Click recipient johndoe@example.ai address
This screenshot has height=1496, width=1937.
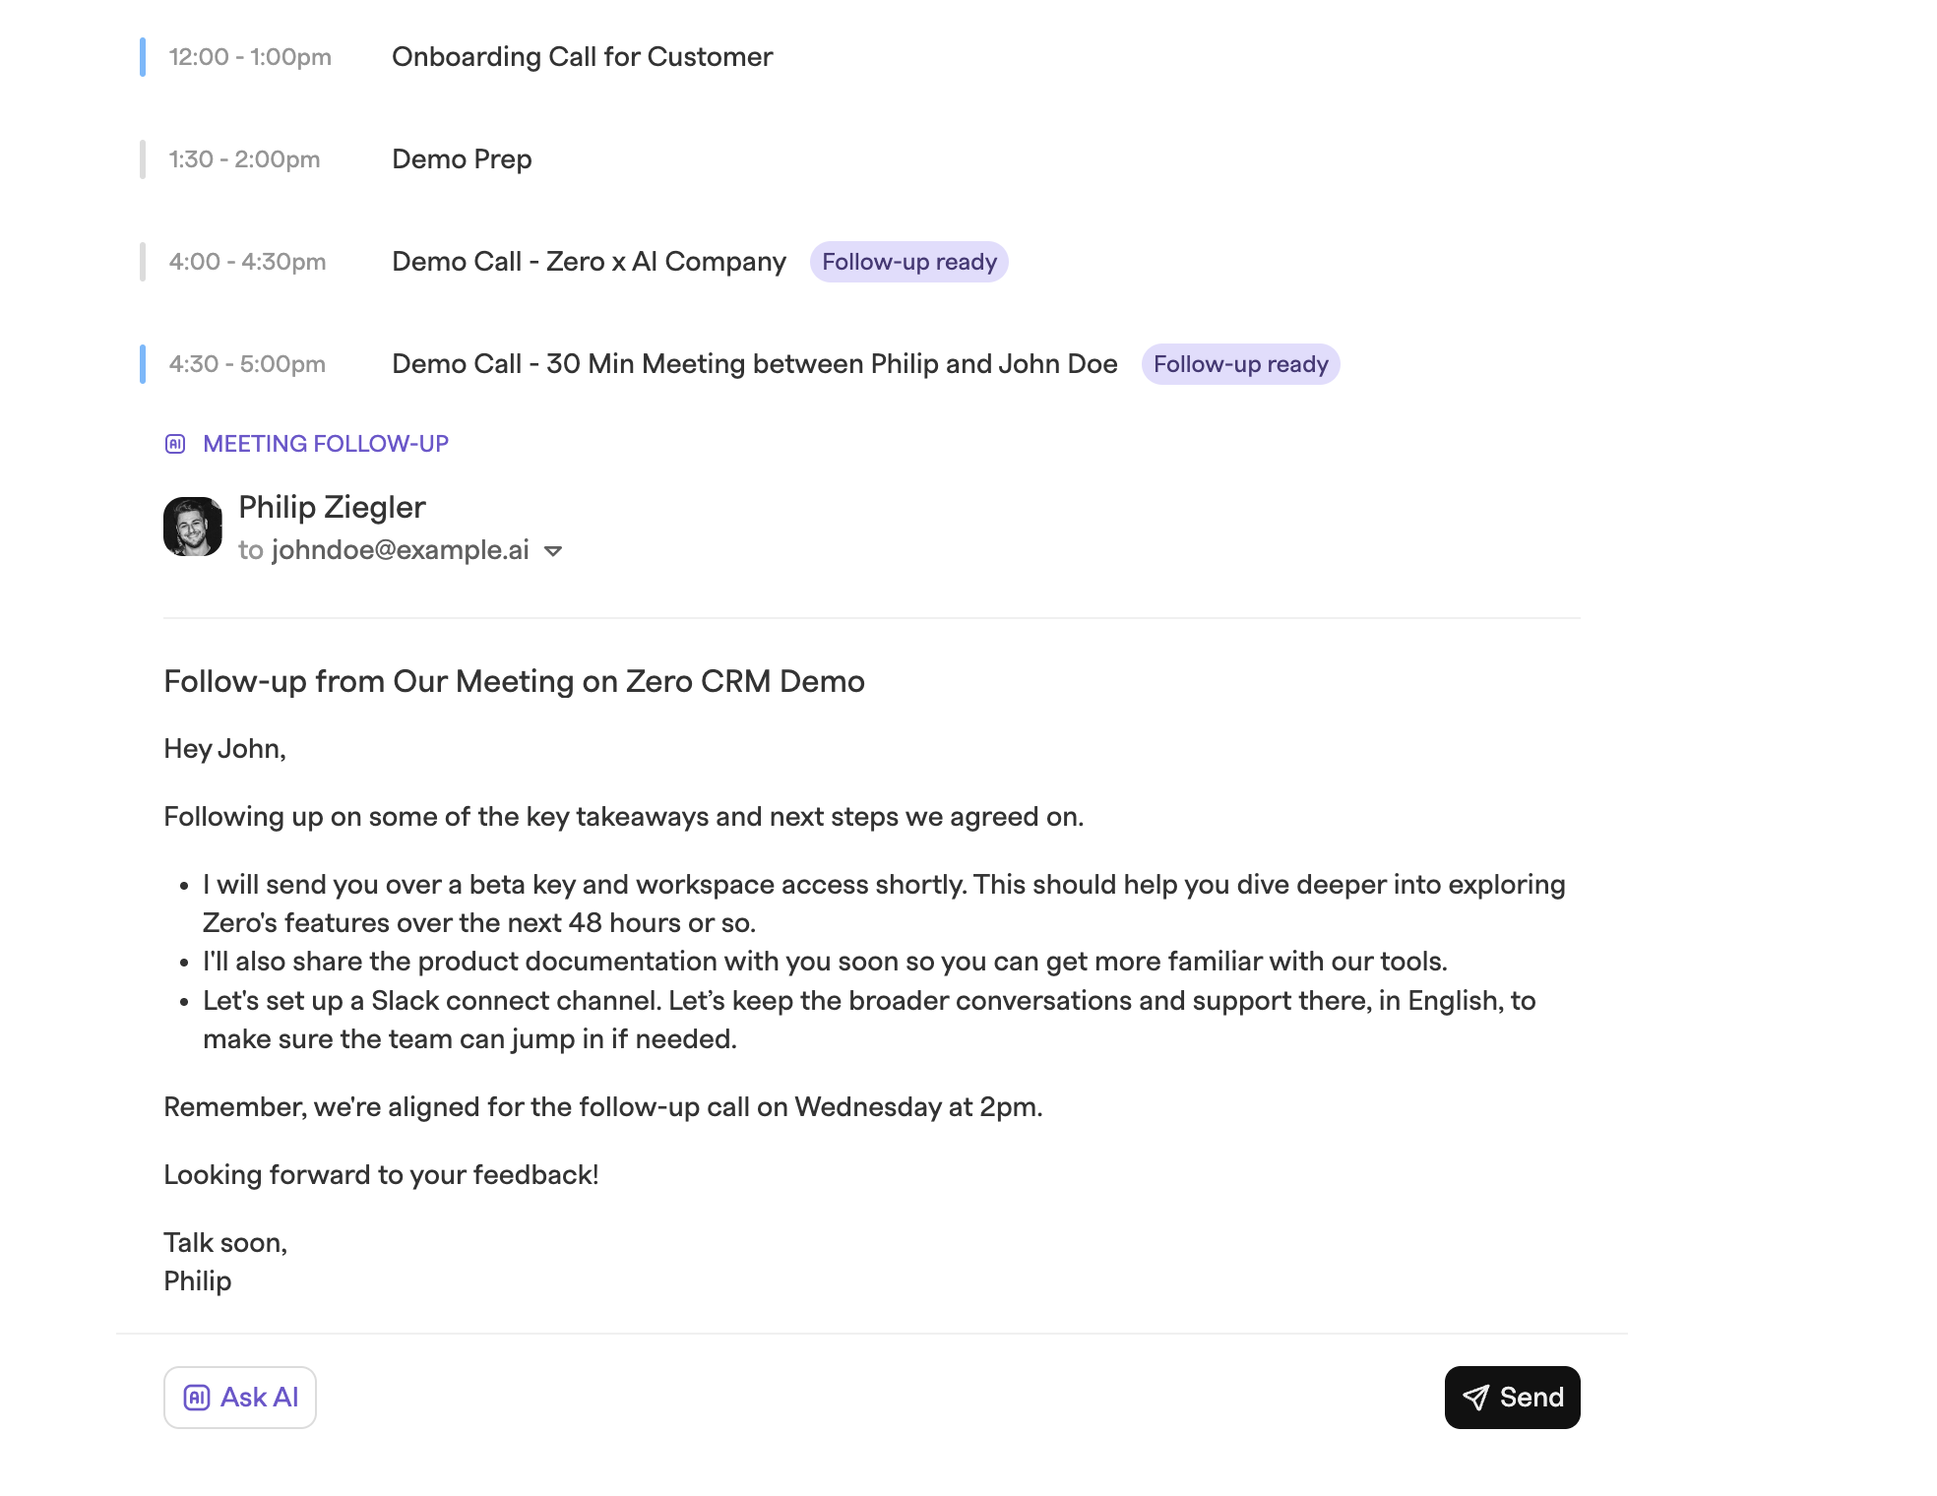pyautogui.click(x=401, y=549)
